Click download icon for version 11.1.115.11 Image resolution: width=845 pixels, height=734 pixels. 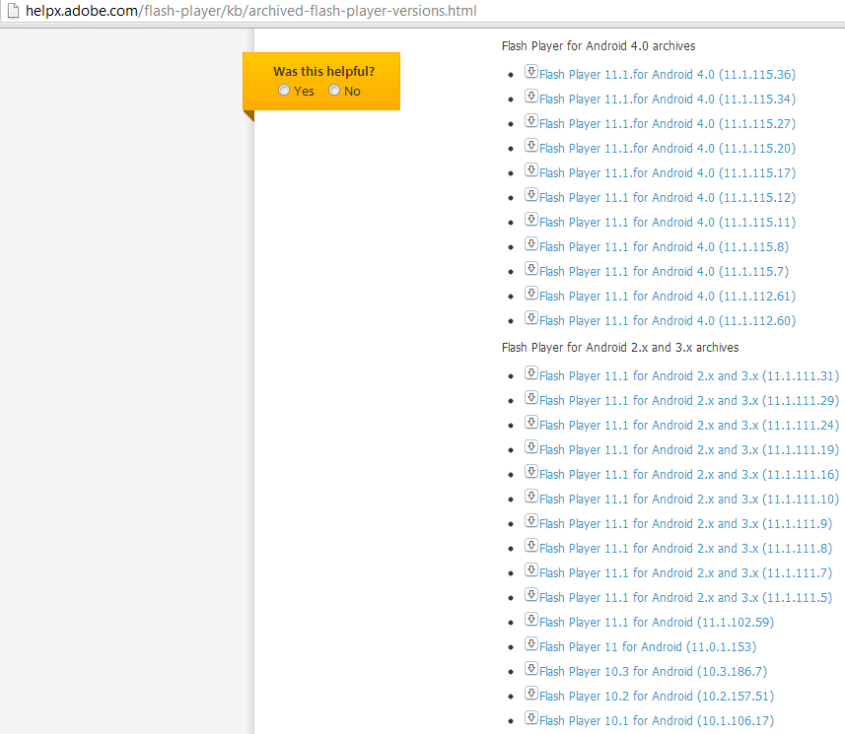point(531,219)
